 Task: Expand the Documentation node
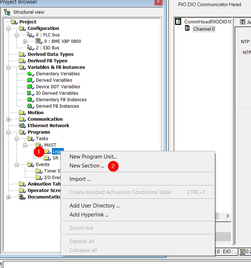[x=8, y=197]
